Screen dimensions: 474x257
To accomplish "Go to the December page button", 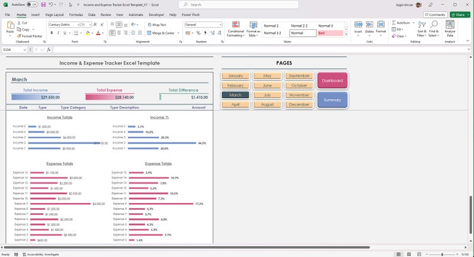I will point(299,105).
